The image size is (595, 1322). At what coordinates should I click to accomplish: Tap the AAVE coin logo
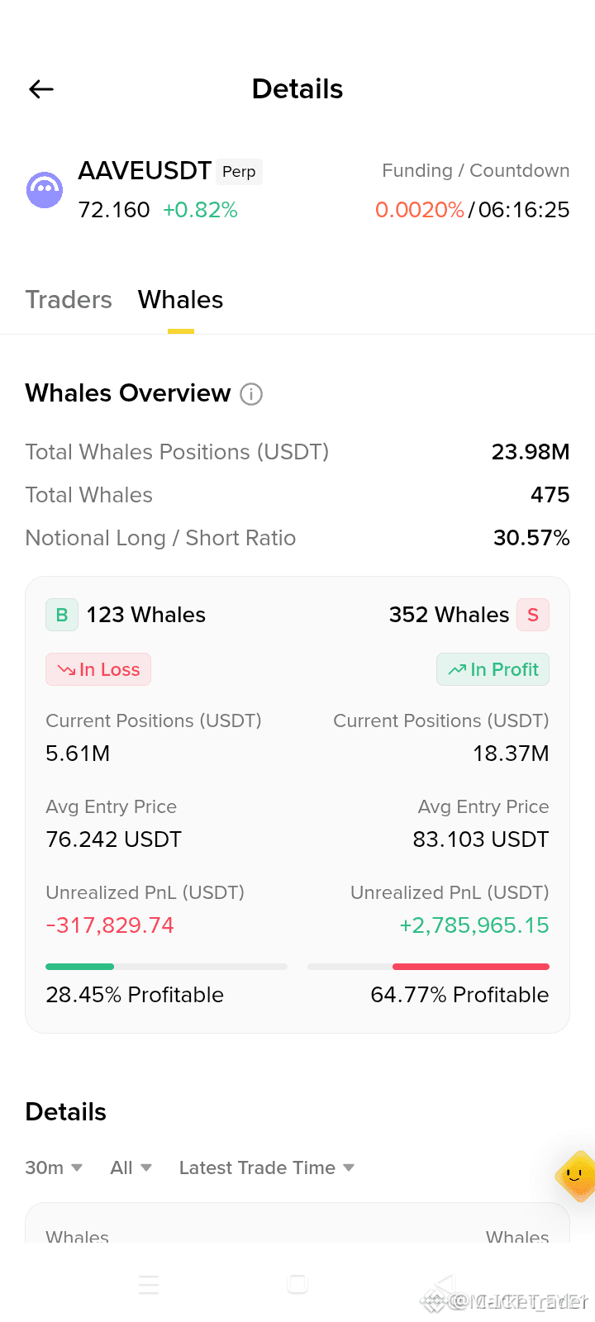click(45, 190)
